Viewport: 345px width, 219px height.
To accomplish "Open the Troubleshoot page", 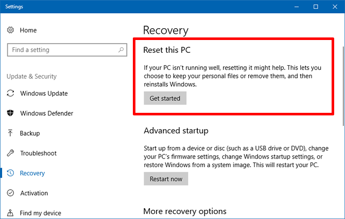I will (38, 153).
